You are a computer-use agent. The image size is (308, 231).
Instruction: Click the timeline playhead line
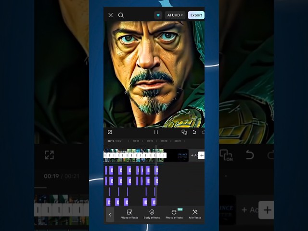point(156,175)
